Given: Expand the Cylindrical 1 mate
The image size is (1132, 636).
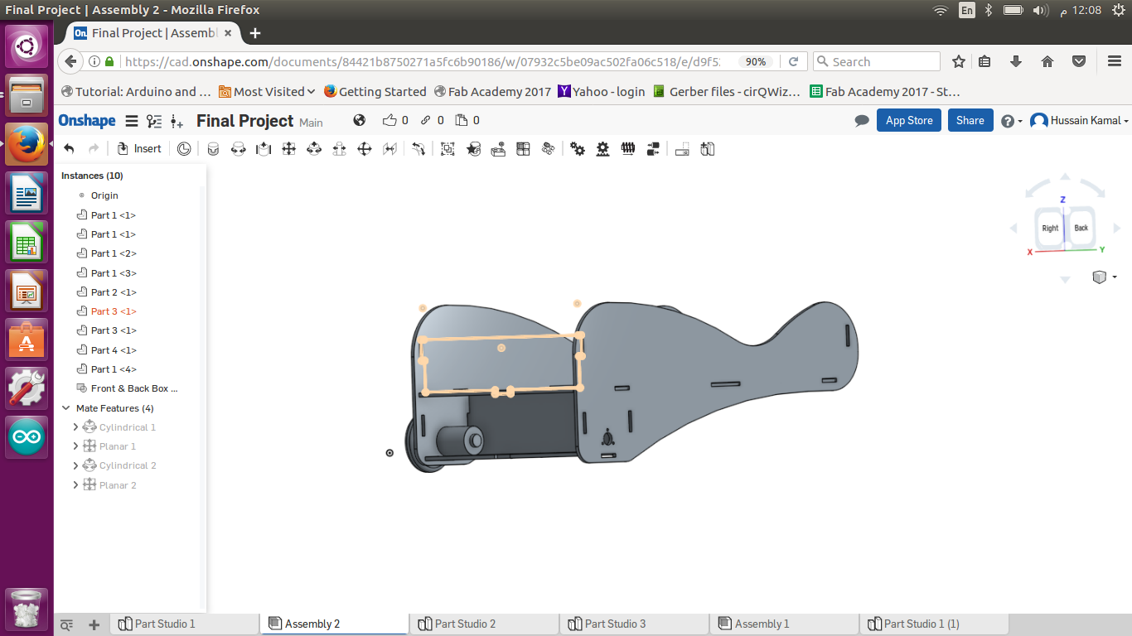Looking at the screenshot, I should [x=75, y=427].
